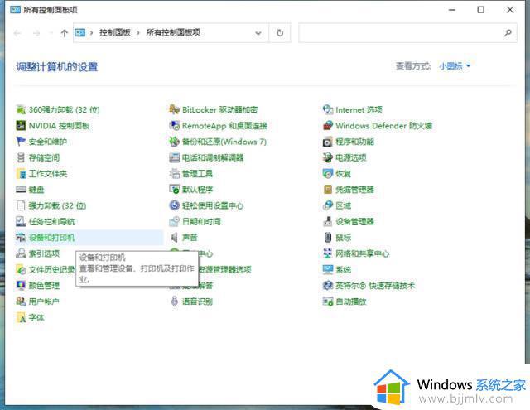Click the control panel icon in address bar
This screenshot has width=530, height=410.
pyautogui.click(x=80, y=33)
